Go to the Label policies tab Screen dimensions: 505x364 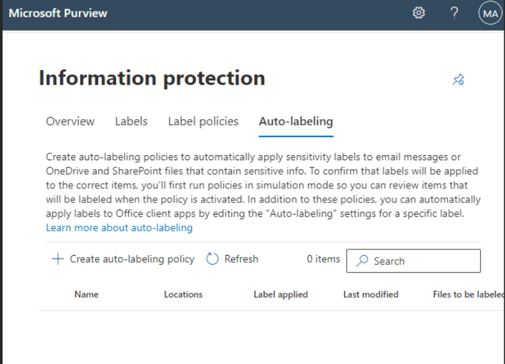click(203, 121)
